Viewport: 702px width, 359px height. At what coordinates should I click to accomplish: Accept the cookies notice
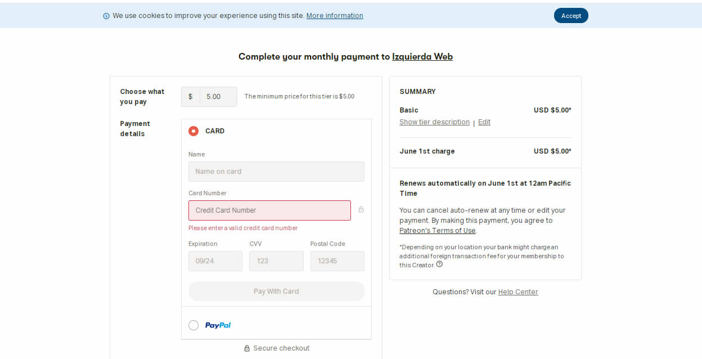coord(571,16)
